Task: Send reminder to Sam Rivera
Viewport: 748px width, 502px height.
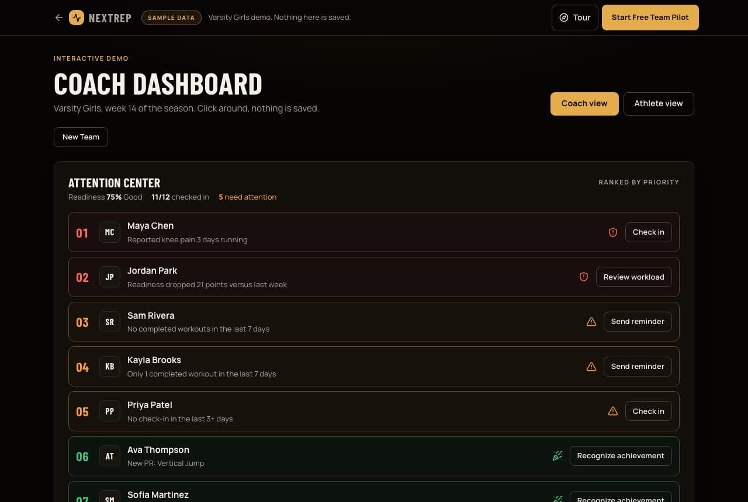Action: [x=638, y=322]
